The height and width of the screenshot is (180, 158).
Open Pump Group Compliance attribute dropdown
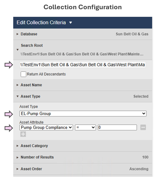click(46, 128)
